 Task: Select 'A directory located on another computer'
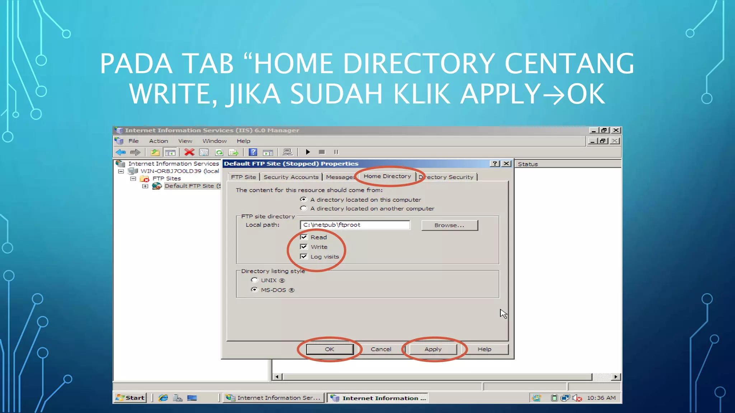click(304, 208)
